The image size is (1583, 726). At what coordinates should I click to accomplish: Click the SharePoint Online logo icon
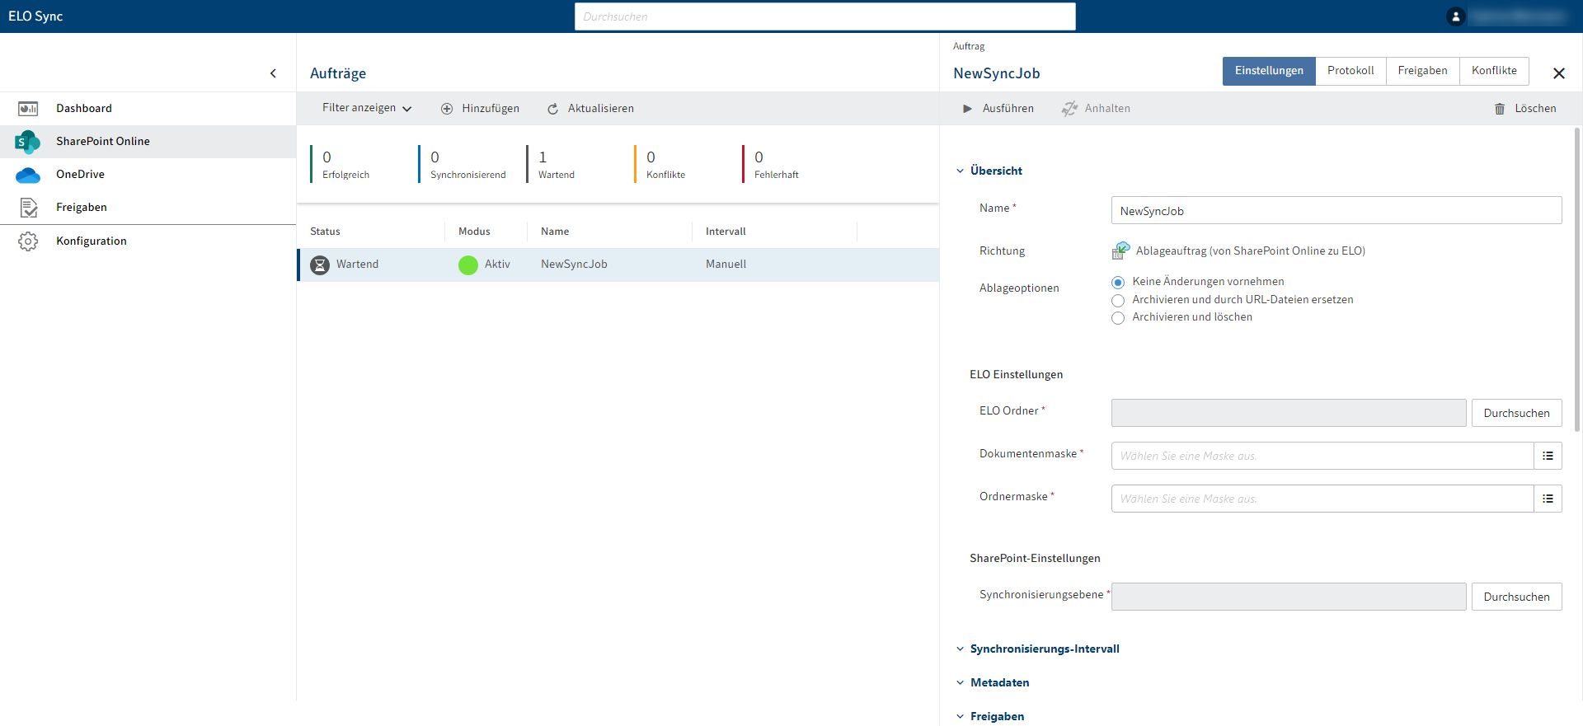[27, 142]
